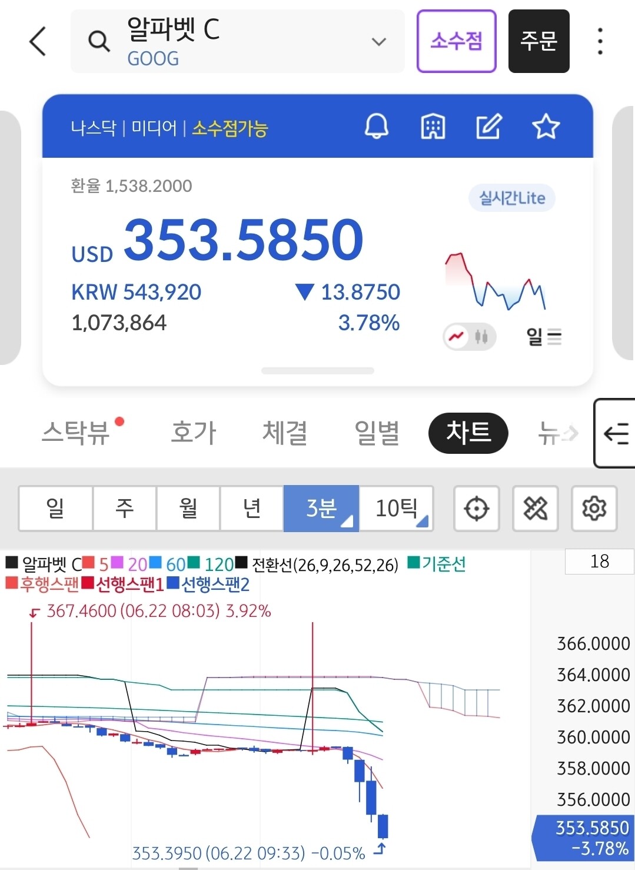Viewport: 635px width, 870px height.
Task: Tap the 전환선 legend entry
Action: click(x=317, y=564)
